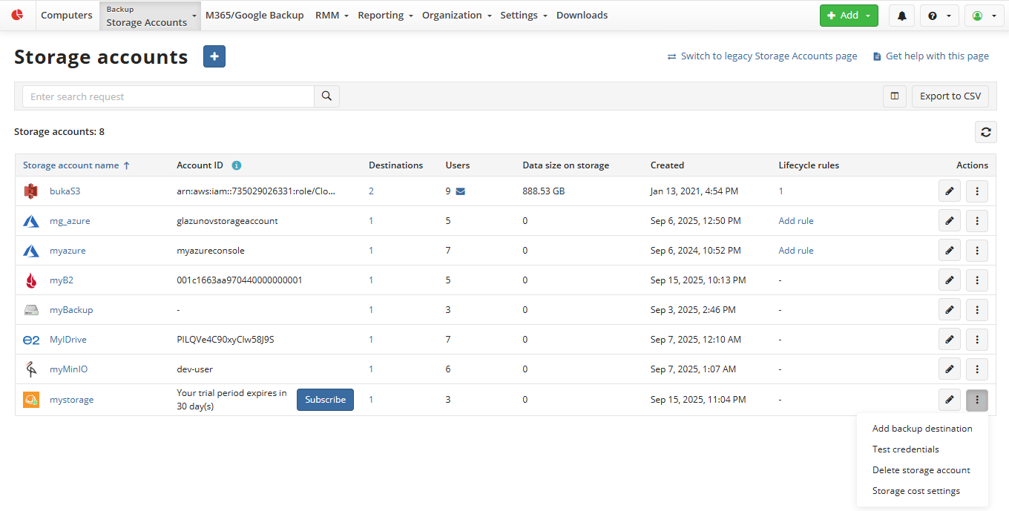This screenshot has height=511, width=1009.
Task: Open the help question mark dropdown
Action: [939, 16]
